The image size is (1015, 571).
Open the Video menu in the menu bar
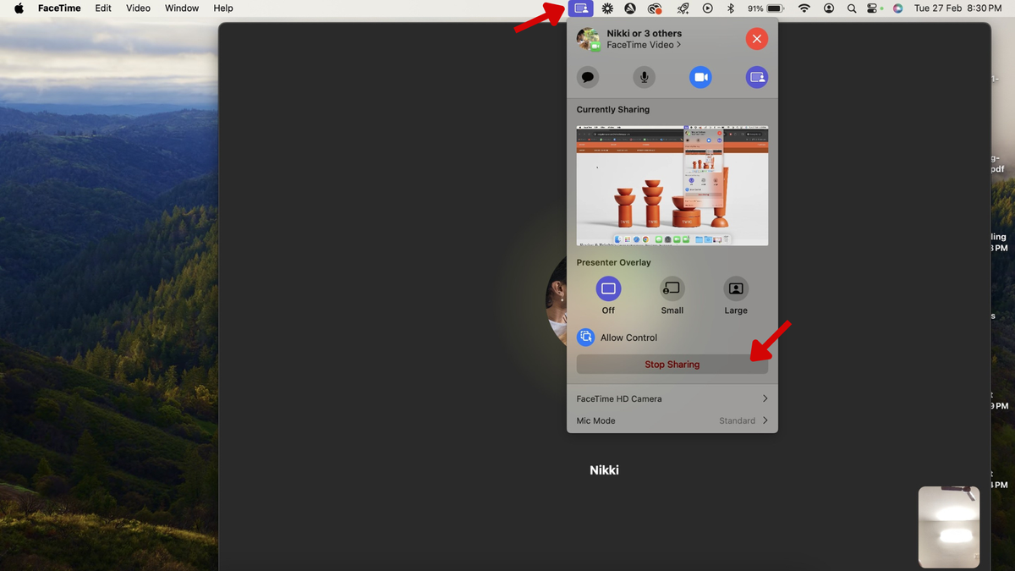point(138,8)
